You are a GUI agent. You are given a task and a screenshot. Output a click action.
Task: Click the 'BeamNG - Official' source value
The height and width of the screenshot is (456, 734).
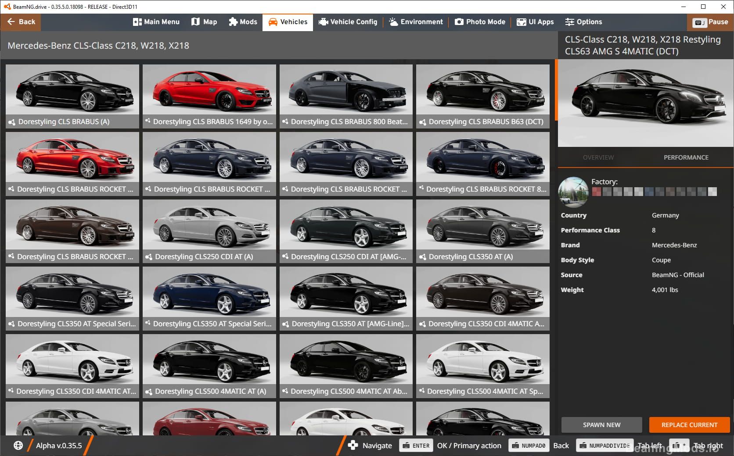pyautogui.click(x=678, y=275)
